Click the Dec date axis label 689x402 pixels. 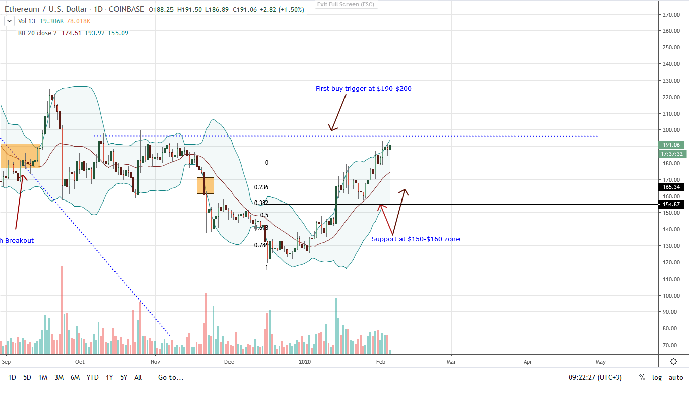229,361
